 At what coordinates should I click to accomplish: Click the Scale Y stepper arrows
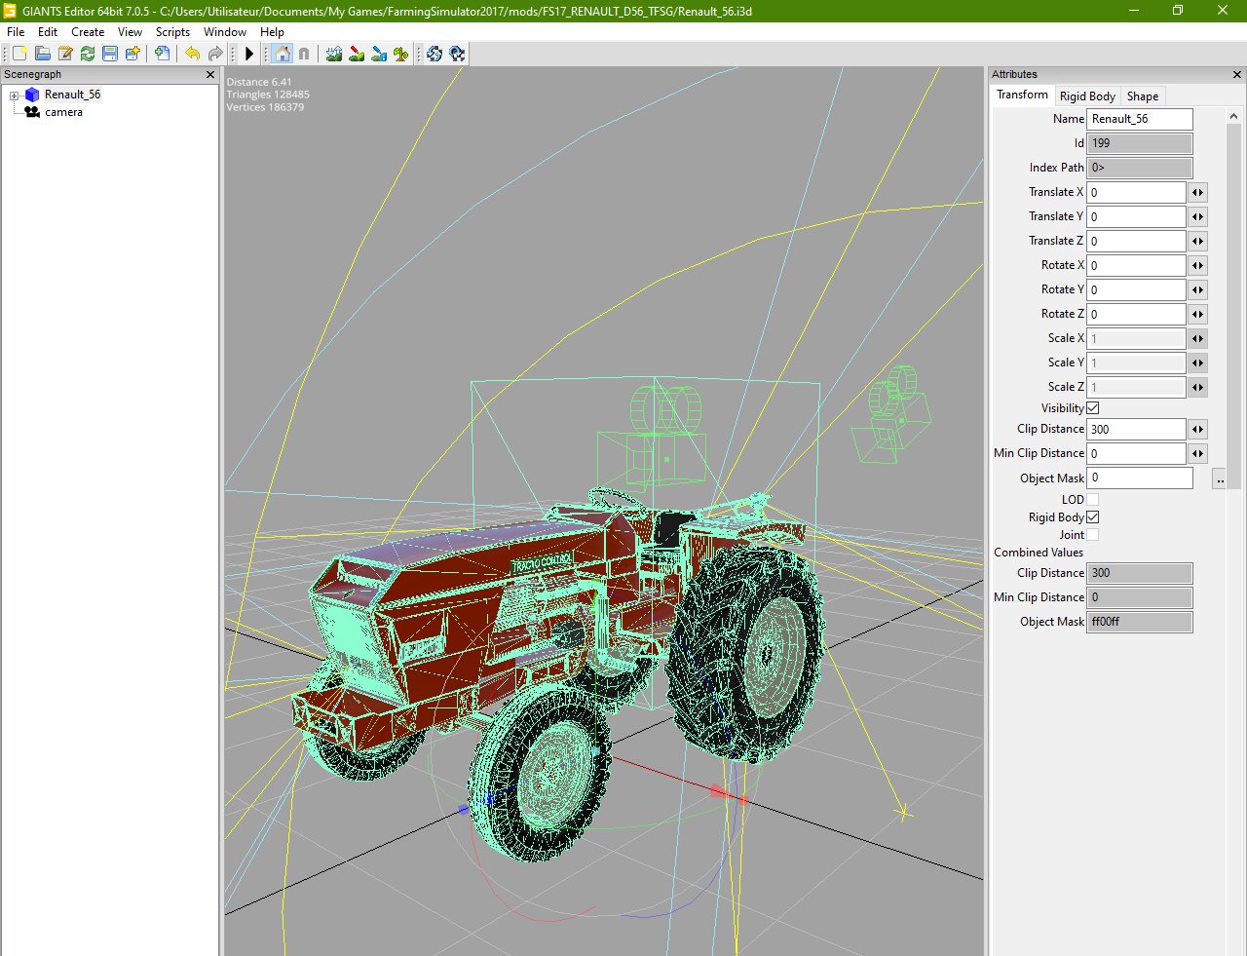pos(1197,363)
